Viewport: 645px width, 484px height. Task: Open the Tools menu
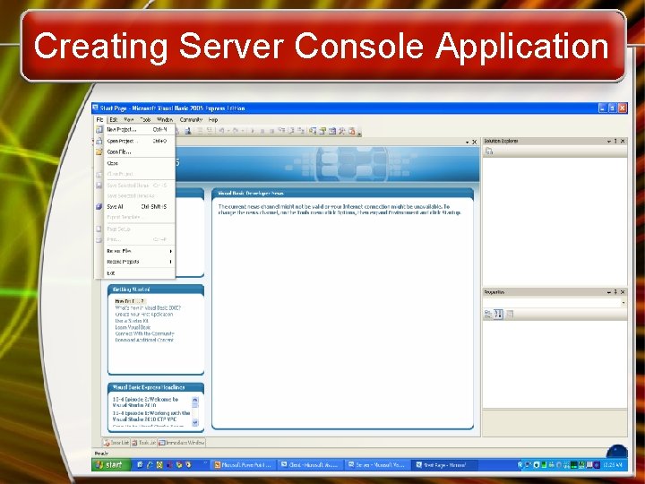coord(145,120)
